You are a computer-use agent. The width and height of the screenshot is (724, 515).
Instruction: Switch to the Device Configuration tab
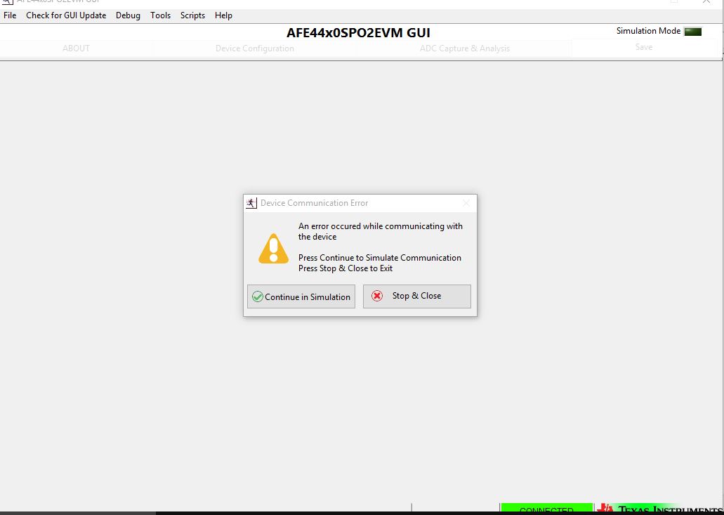click(x=254, y=48)
